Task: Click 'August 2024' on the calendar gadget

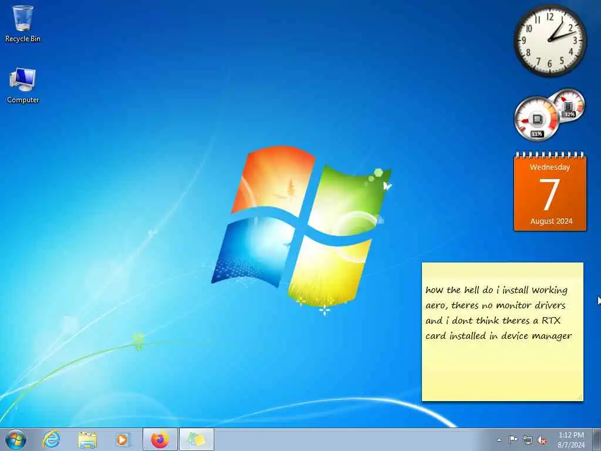Action: tap(551, 221)
